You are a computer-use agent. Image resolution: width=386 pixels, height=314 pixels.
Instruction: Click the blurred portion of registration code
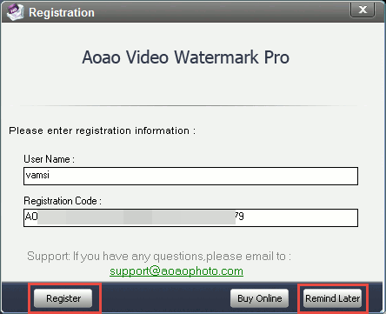136,217
